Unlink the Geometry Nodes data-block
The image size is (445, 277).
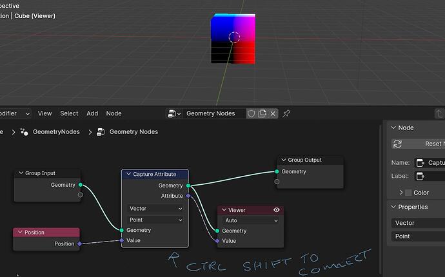pos(273,113)
